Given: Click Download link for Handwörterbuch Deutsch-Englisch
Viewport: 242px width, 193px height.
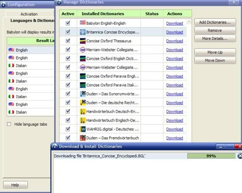Looking at the screenshot, I should (175, 112).
